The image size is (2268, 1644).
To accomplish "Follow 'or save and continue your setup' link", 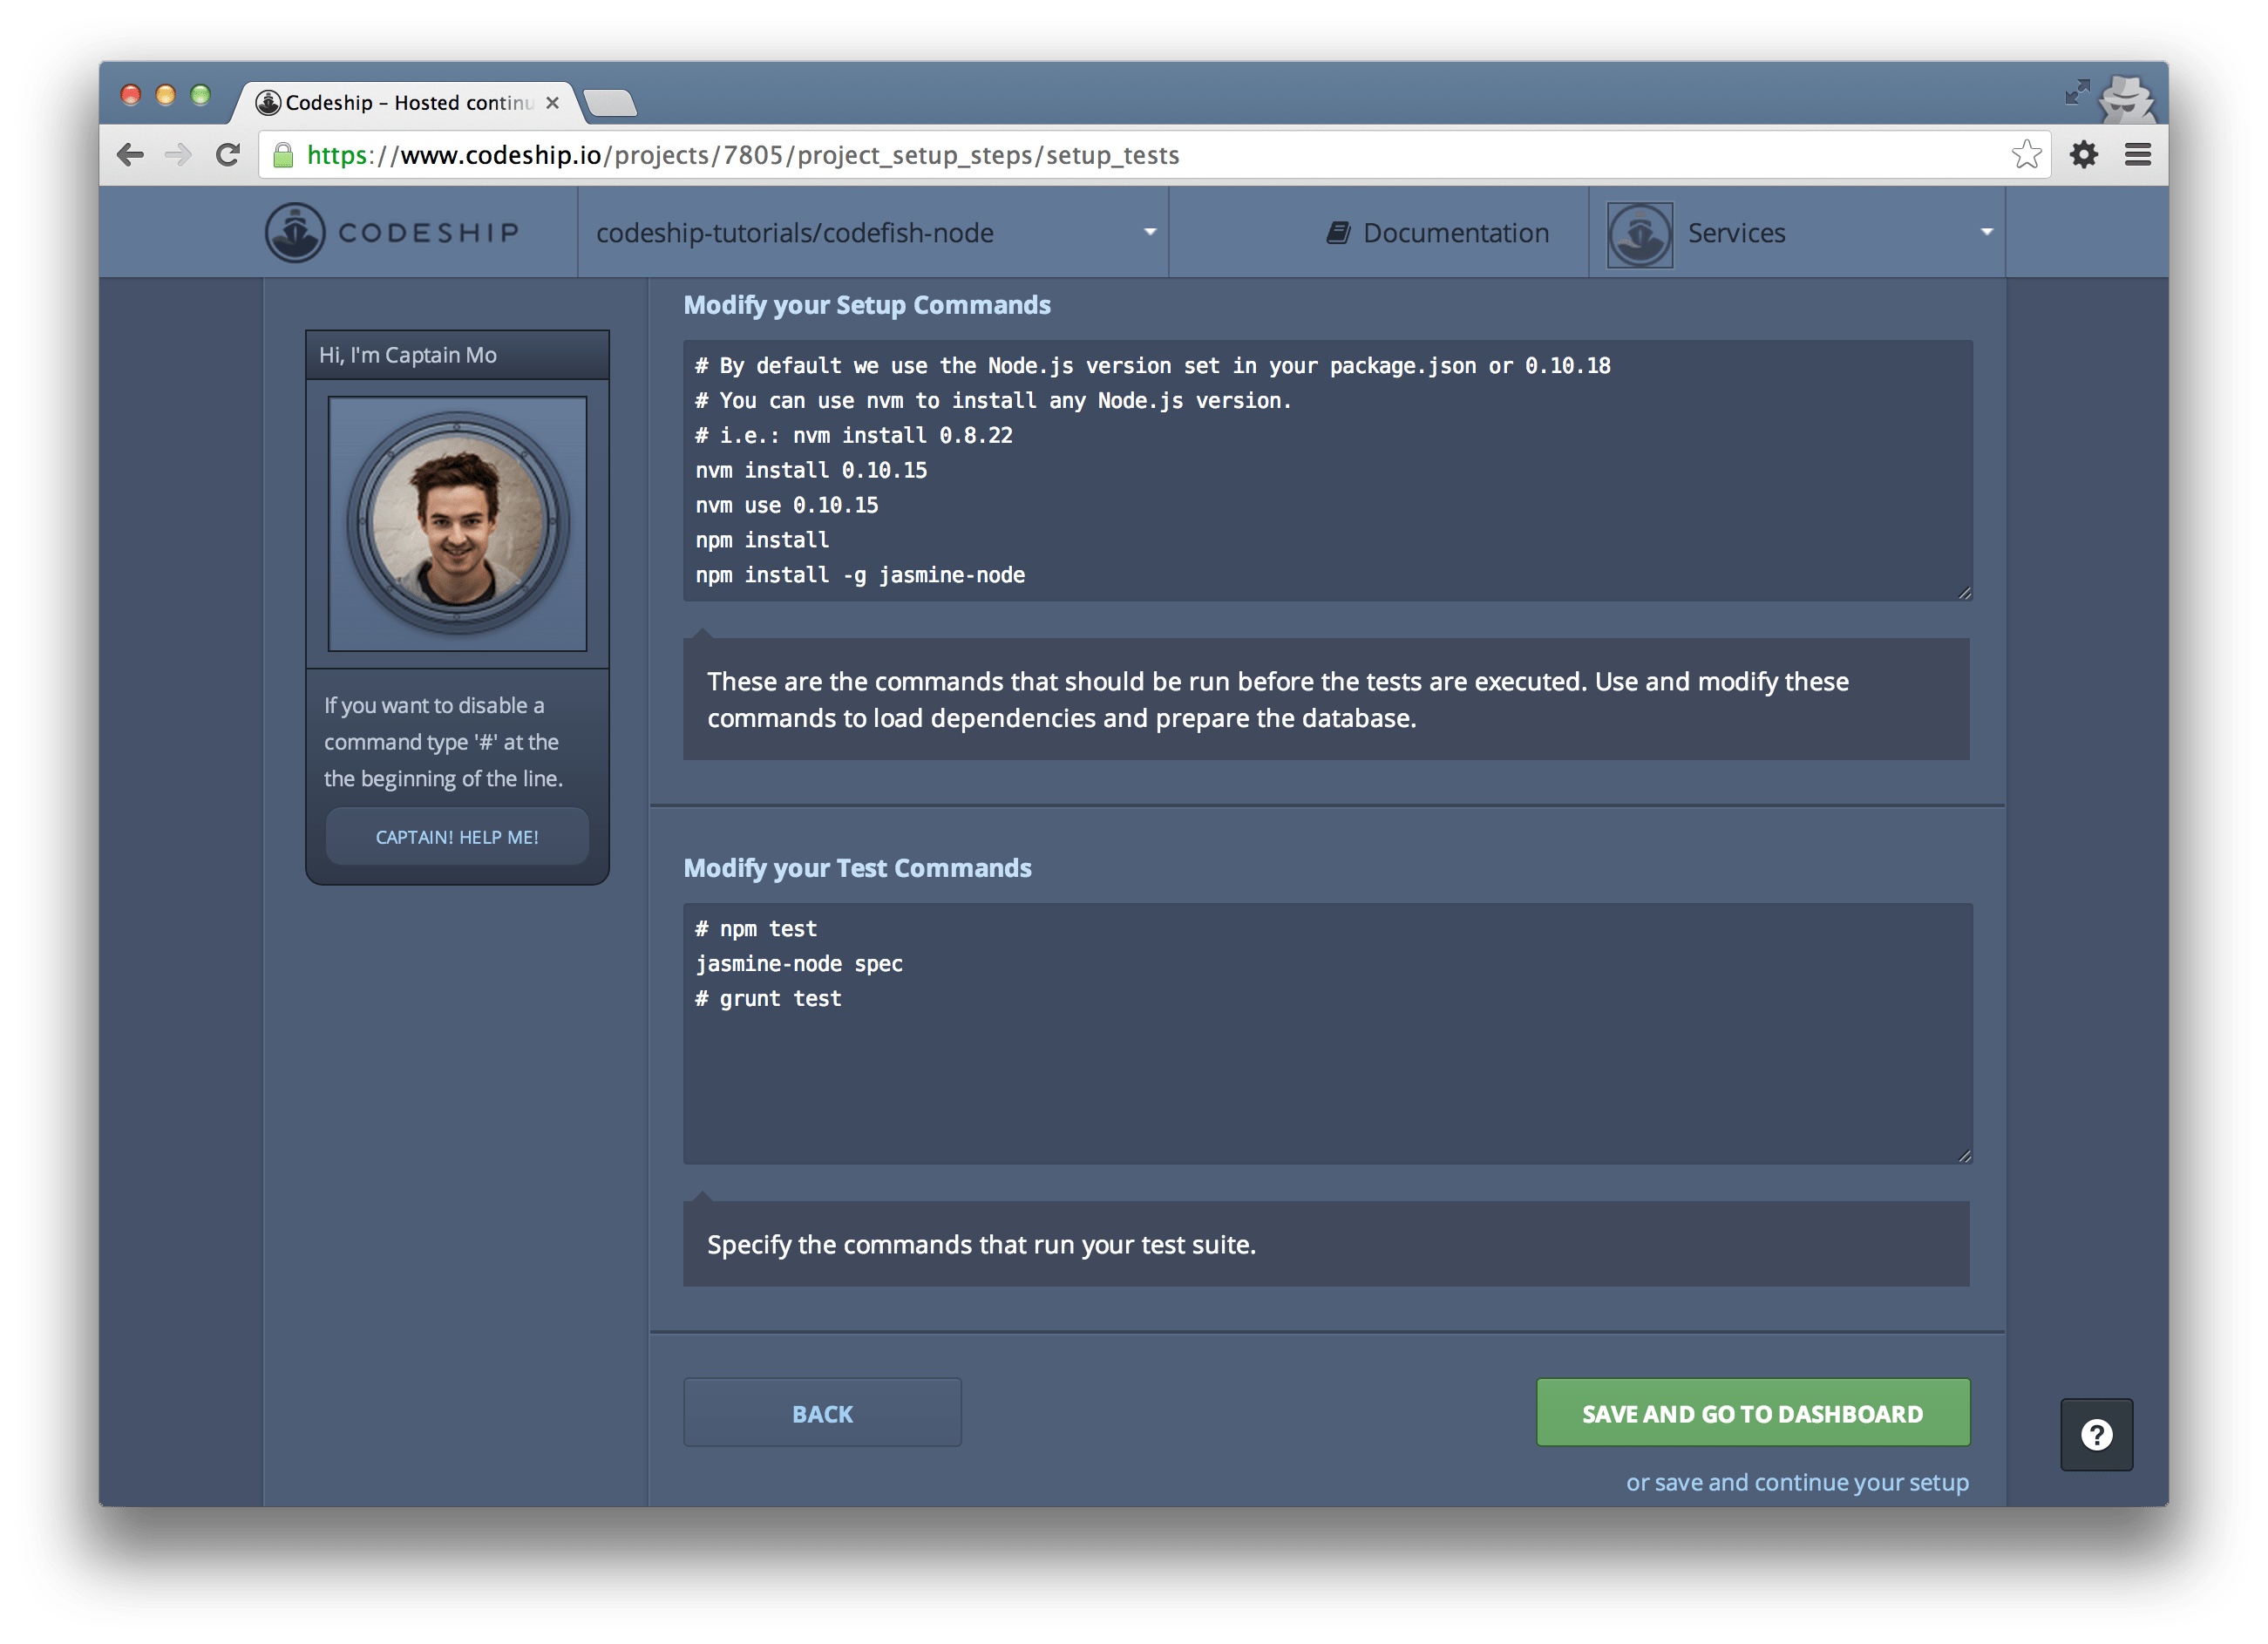I will tap(1796, 1482).
